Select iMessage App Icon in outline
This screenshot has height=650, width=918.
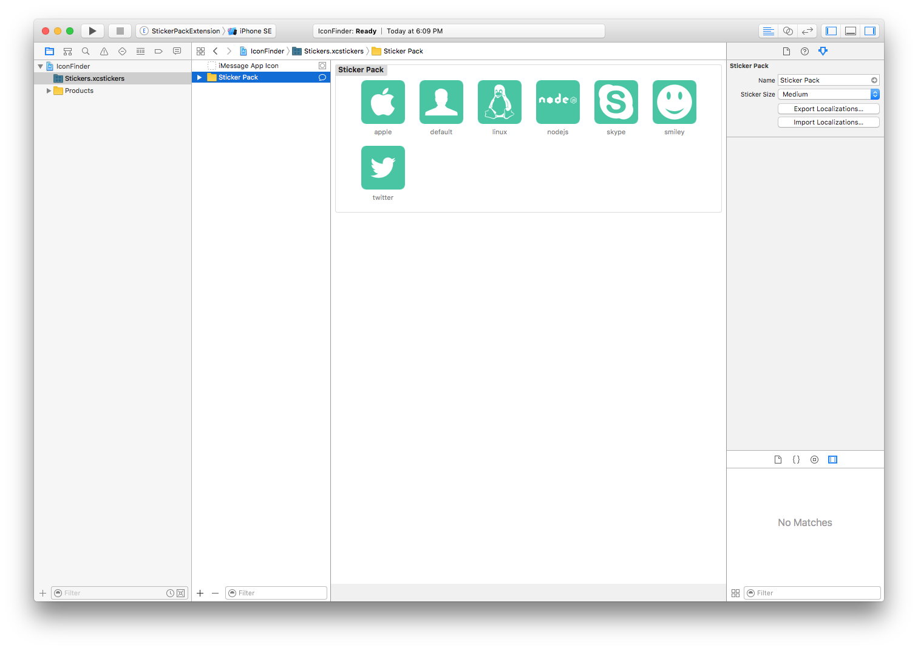(x=249, y=65)
